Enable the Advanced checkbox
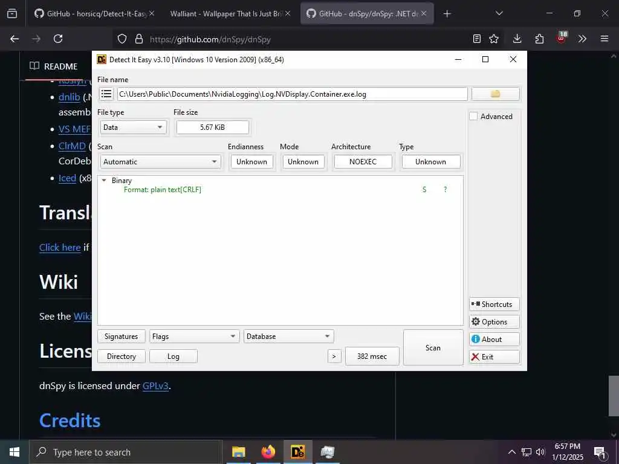 [473, 117]
